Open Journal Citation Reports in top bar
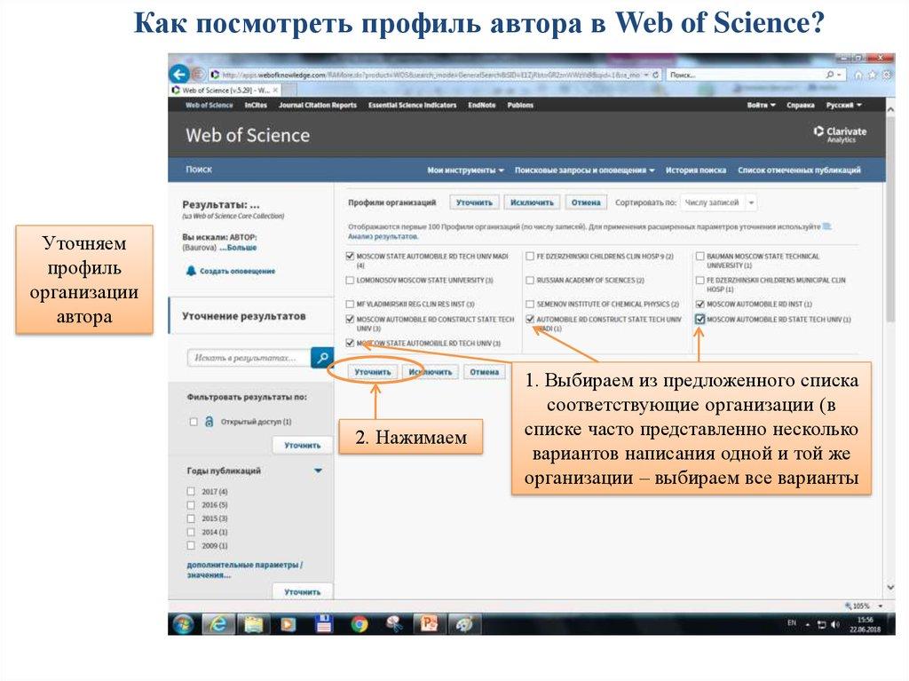 pyautogui.click(x=317, y=105)
